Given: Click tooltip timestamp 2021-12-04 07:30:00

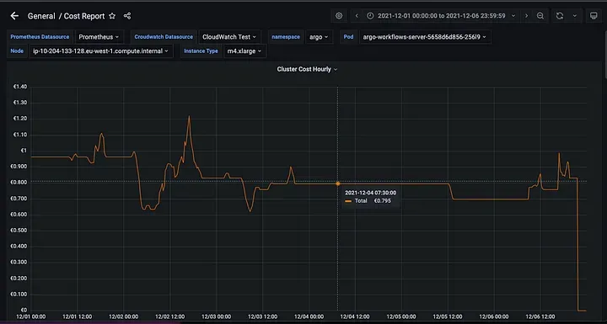Looking at the screenshot, I should pyautogui.click(x=370, y=193).
